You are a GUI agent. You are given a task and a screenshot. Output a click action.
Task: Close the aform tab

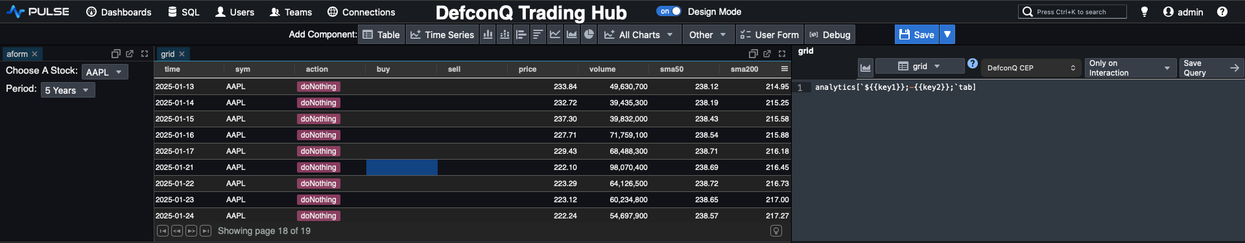35,54
